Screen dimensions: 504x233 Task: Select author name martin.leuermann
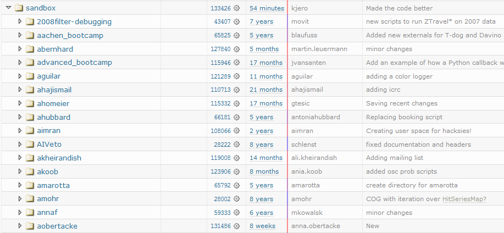click(319, 49)
